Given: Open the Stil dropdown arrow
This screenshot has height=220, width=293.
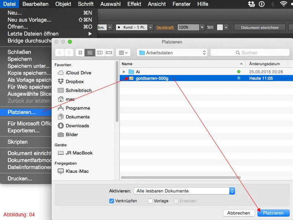Looking at the screenshot, I should tap(226, 27).
